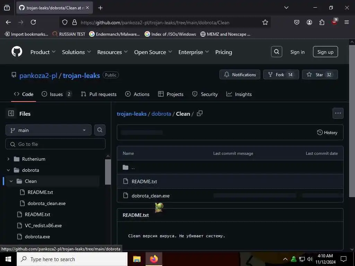355x266 pixels.
Task: Switch to the Security tab
Action: (x=205, y=94)
